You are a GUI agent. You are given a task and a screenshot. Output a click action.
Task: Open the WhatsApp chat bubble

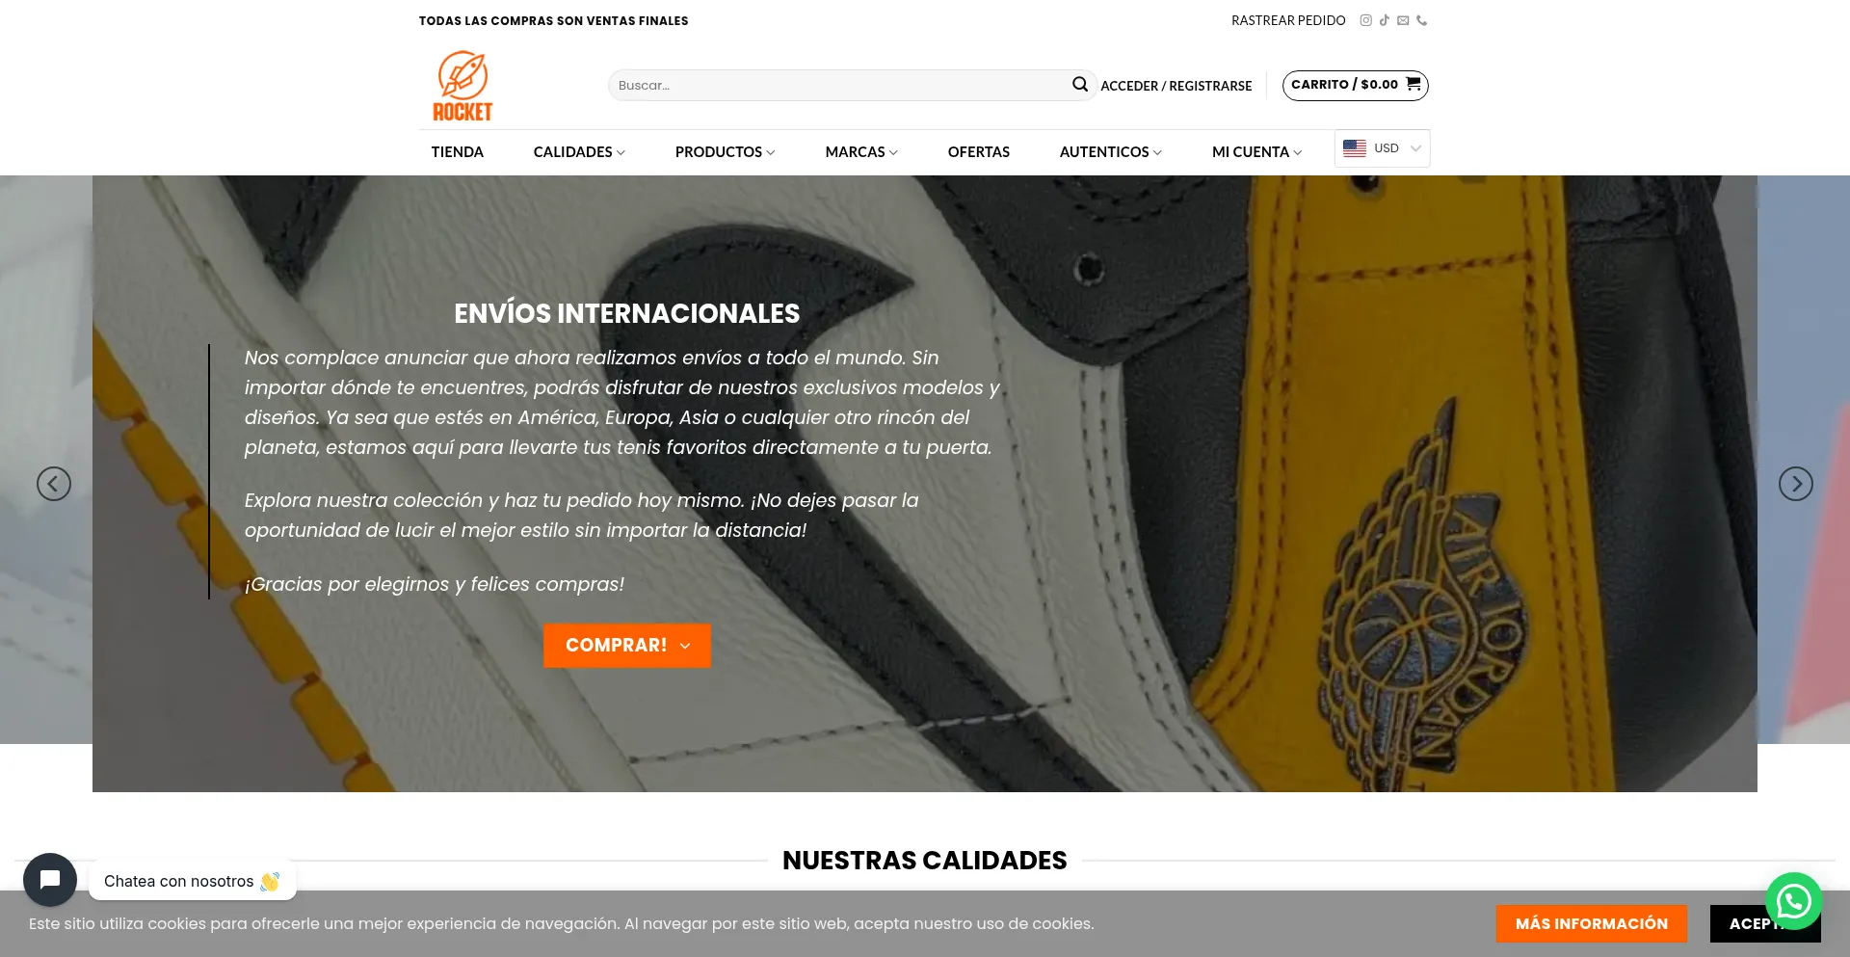(1793, 901)
